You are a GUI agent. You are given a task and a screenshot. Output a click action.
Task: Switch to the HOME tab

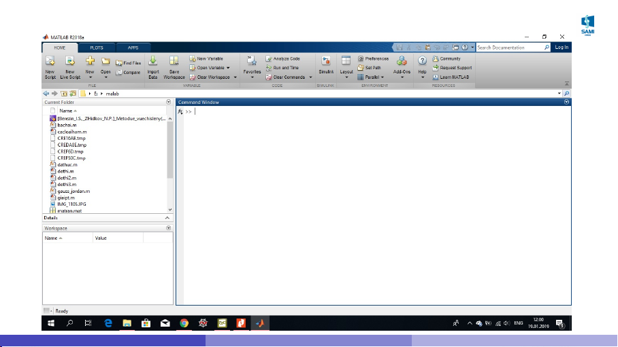point(60,48)
